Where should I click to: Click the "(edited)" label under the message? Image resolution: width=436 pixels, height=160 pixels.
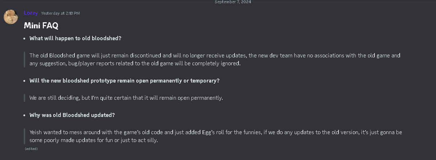[31, 149]
